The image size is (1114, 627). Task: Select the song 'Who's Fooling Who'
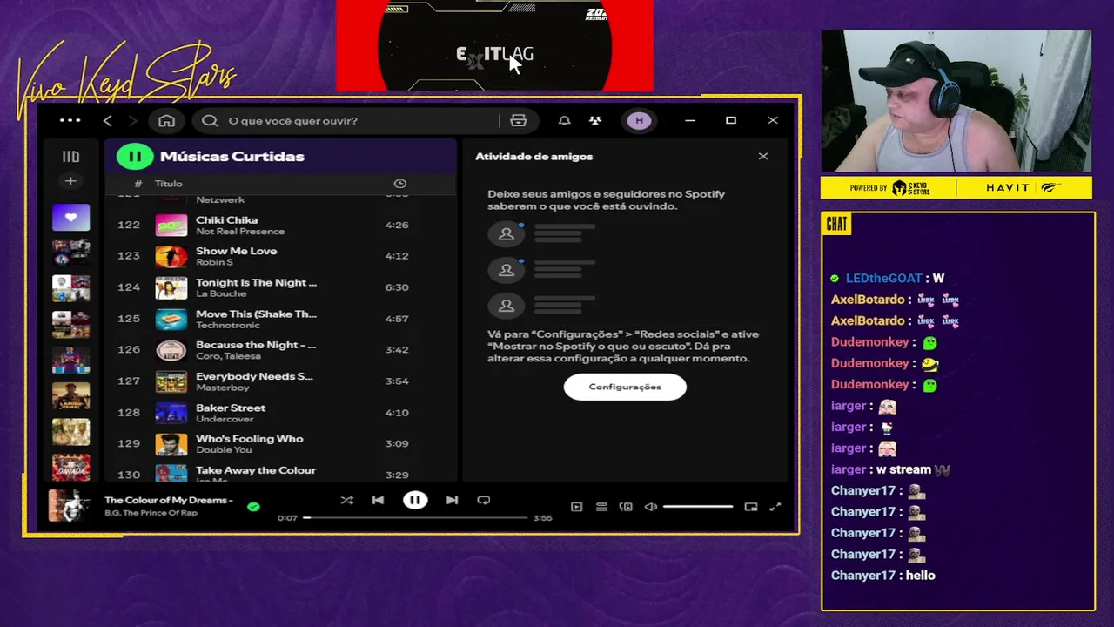coord(249,439)
